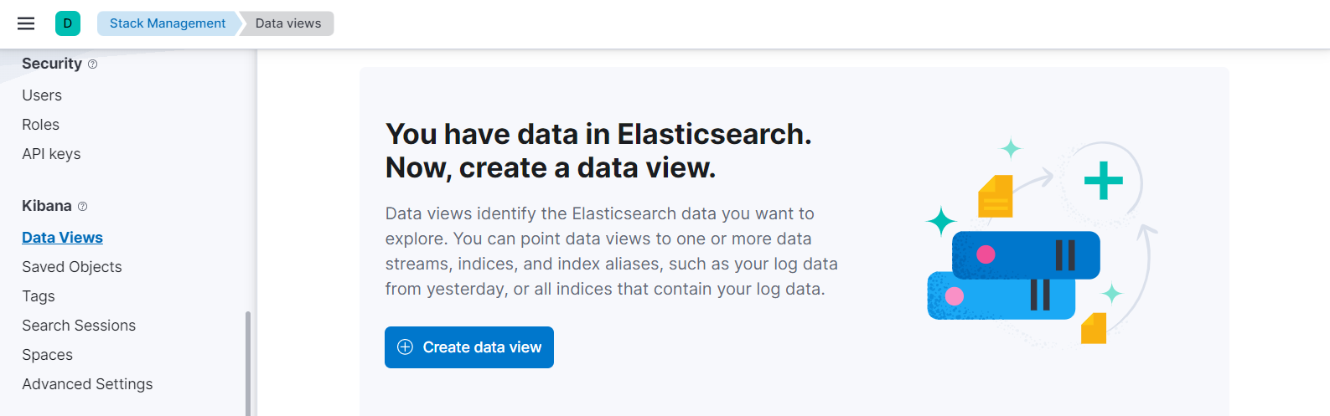Click the Kibana section help icon
1330x416 pixels.
(x=82, y=207)
